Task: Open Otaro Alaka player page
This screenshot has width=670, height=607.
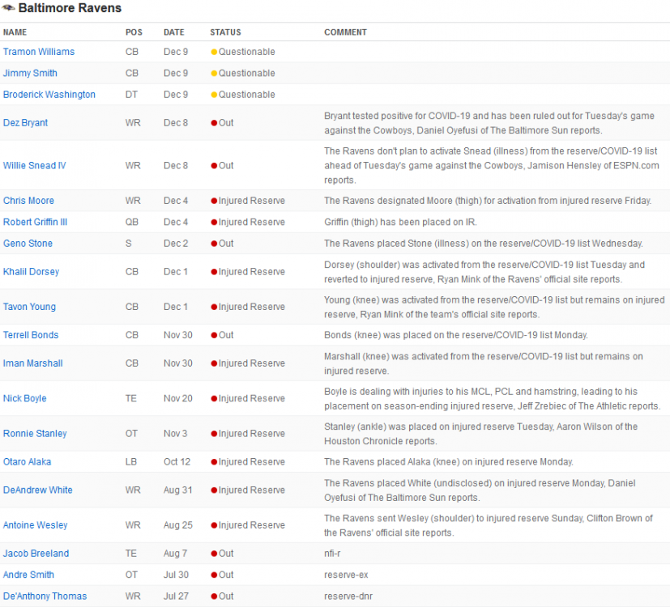Action: pyautogui.click(x=27, y=461)
